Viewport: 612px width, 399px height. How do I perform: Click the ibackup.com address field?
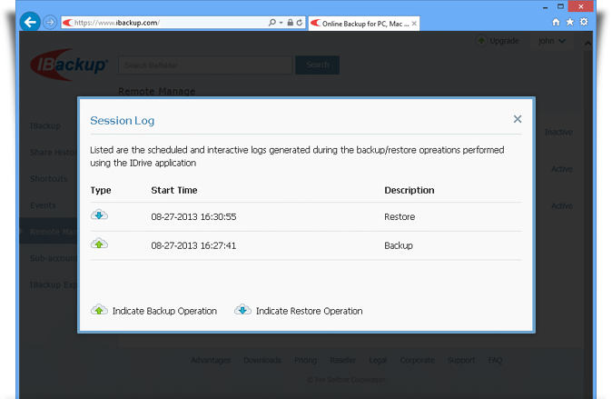[x=164, y=23]
